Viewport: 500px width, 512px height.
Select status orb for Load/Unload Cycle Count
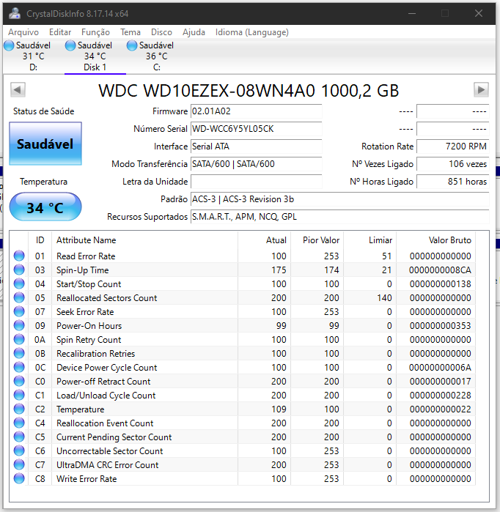[19, 395]
